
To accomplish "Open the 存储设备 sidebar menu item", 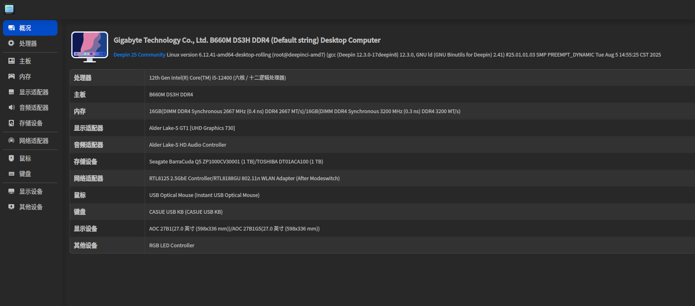I will (30, 123).
